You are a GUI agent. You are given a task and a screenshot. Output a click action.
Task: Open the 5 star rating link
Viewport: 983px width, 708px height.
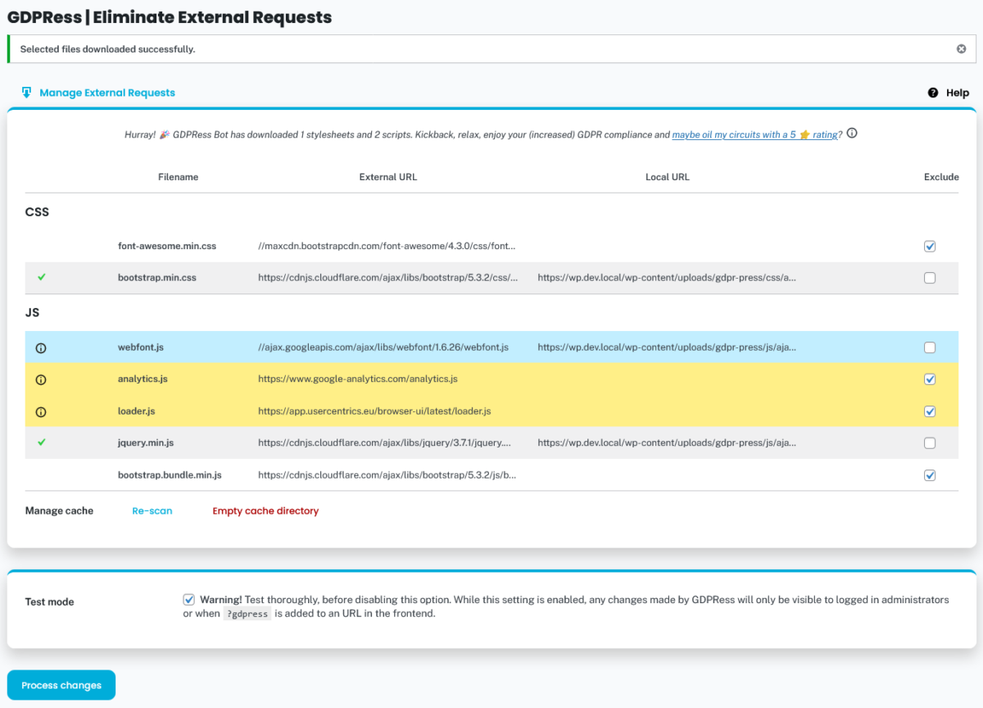(x=754, y=134)
